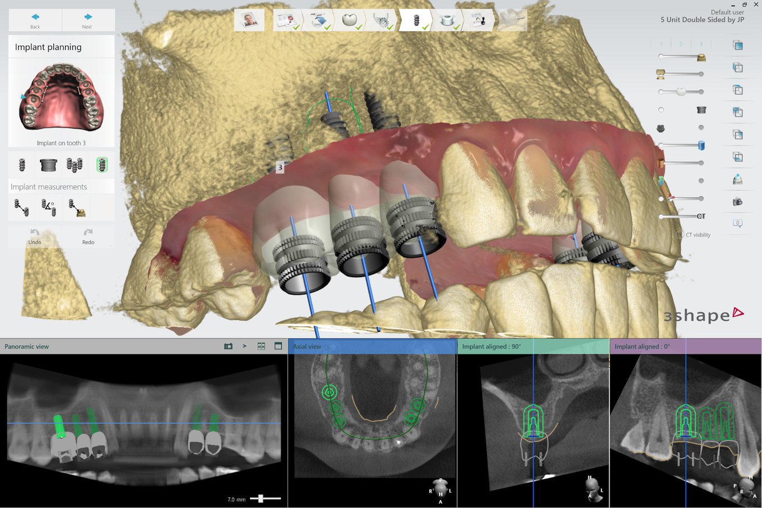Viewport: 762px width, 508px height.
Task: Open the implant-to-implant distance measurement tool
Action: pyautogui.click(x=21, y=208)
